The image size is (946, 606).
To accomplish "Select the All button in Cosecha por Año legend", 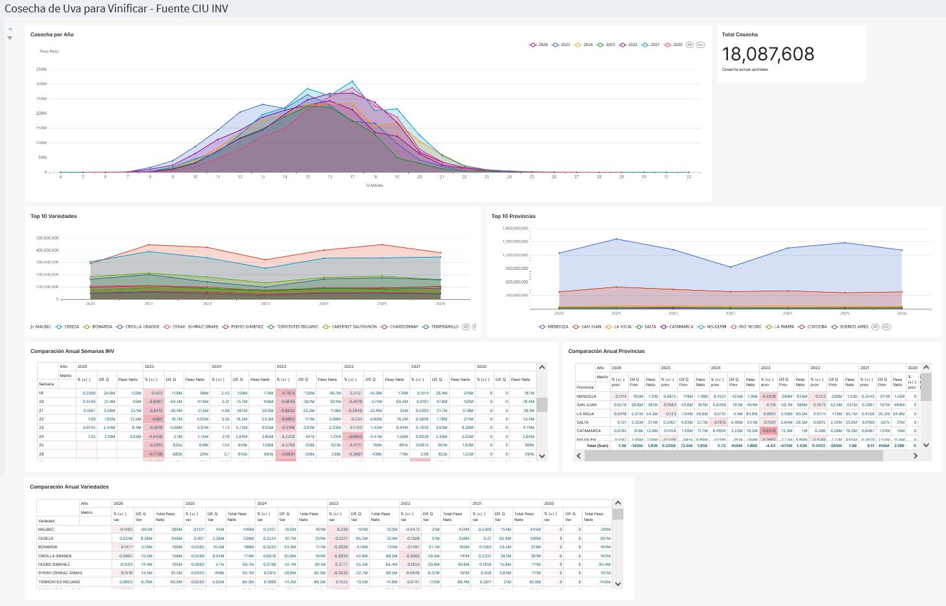I will point(690,45).
